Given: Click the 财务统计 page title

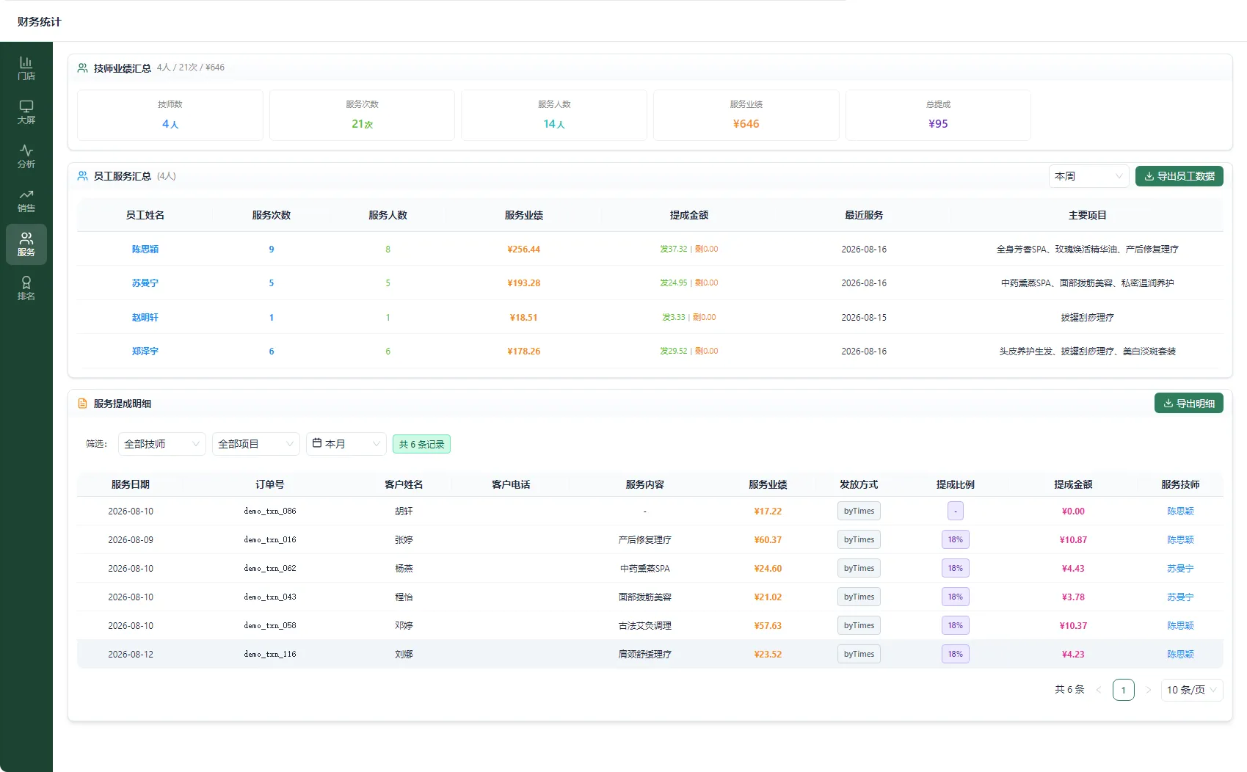Looking at the screenshot, I should click(x=40, y=22).
